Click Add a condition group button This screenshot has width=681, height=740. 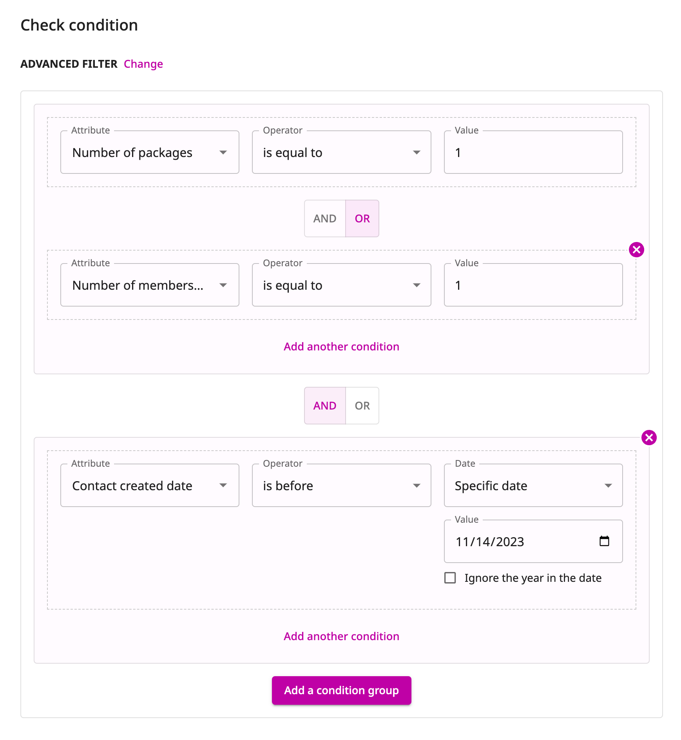tap(341, 690)
